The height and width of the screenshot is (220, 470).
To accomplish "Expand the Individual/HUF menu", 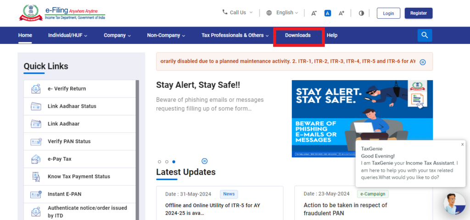I will coord(68,35).
